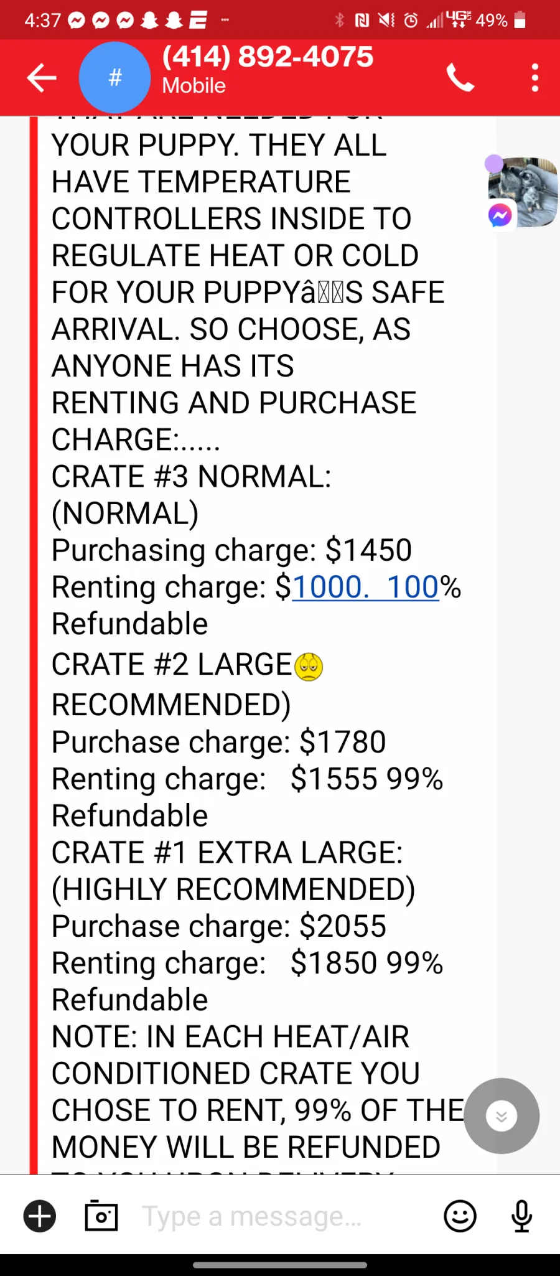Tap Mobile label under phone number
560x1276 pixels.
[x=194, y=86]
